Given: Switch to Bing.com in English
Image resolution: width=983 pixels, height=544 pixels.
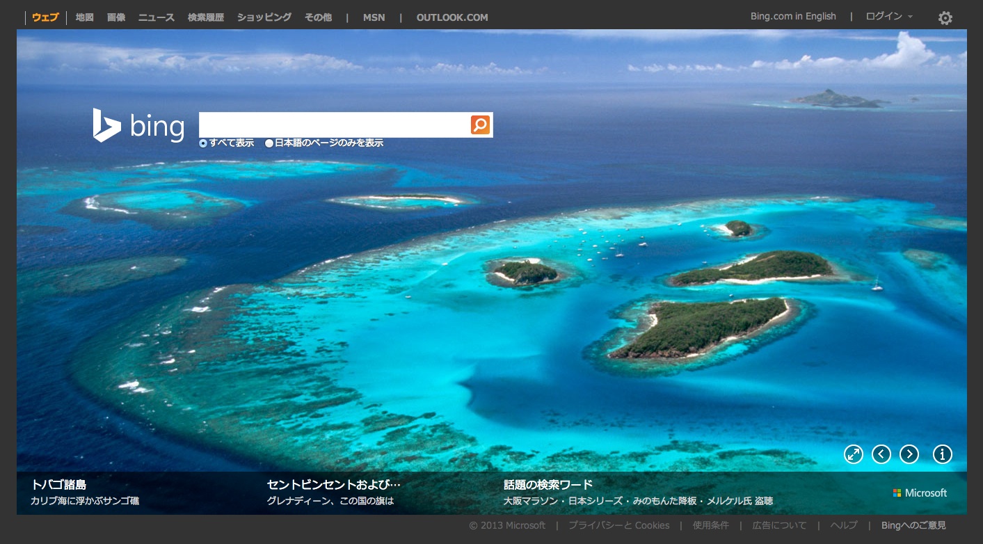Looking at the screenshot, I should (793, 17).
